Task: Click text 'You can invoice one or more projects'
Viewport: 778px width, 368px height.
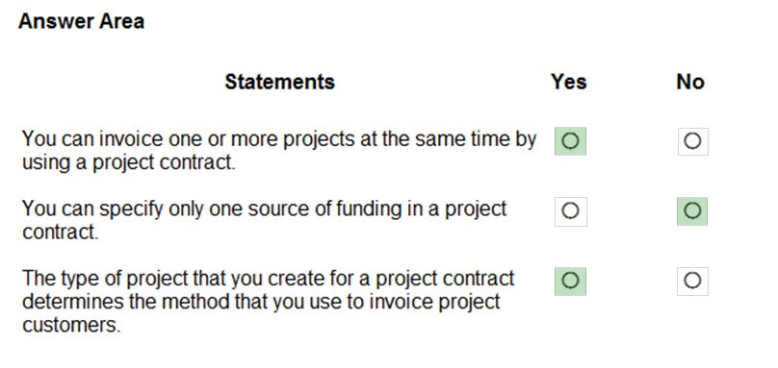Action: coord(177,138)
